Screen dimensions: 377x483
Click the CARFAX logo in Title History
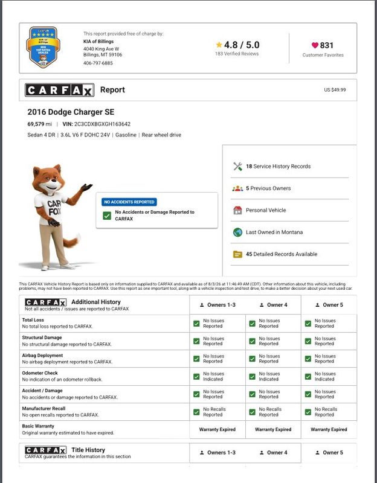coord(45,450)
